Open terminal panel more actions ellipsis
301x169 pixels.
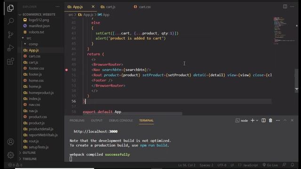(x=278, y=121)
